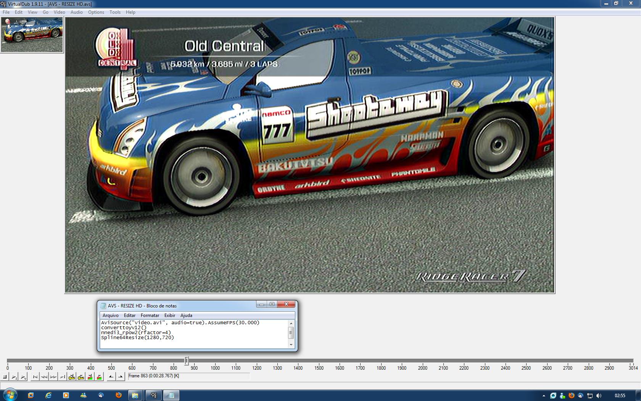
Task: Open Editar menu in Bloco de notas
Action: [x=130, y=315]
